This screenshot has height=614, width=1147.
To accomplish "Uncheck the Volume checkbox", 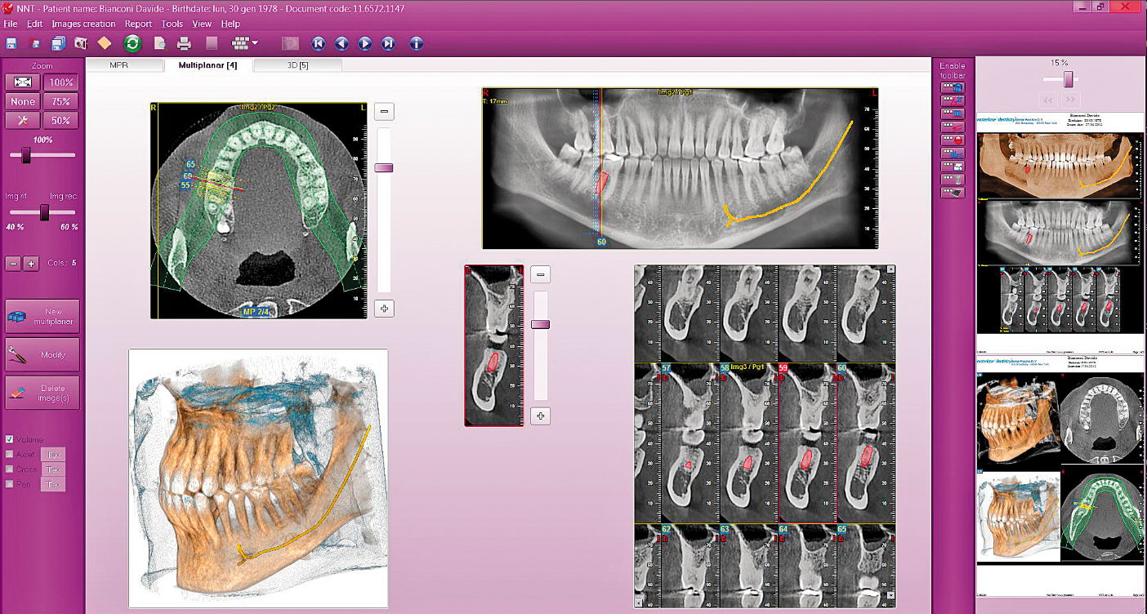I will click(x=10, y=439).
